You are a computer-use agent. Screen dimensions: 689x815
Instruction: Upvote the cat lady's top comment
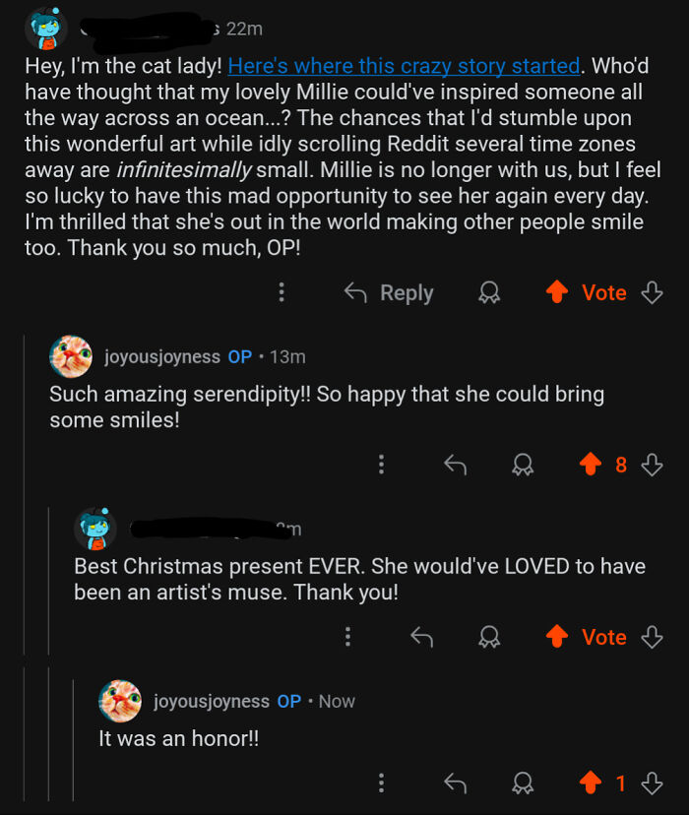(x=557, y=292)
